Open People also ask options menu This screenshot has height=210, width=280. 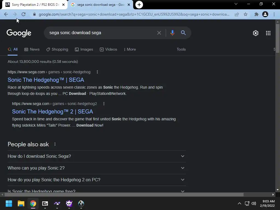click(x=55, y=144)
